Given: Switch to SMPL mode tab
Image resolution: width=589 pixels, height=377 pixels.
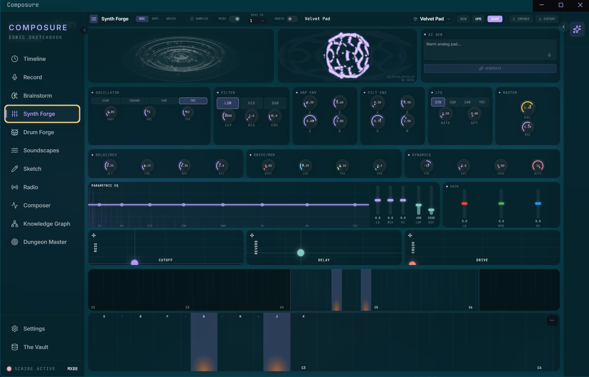Looking at the screenshot, I should coord(155,19).
